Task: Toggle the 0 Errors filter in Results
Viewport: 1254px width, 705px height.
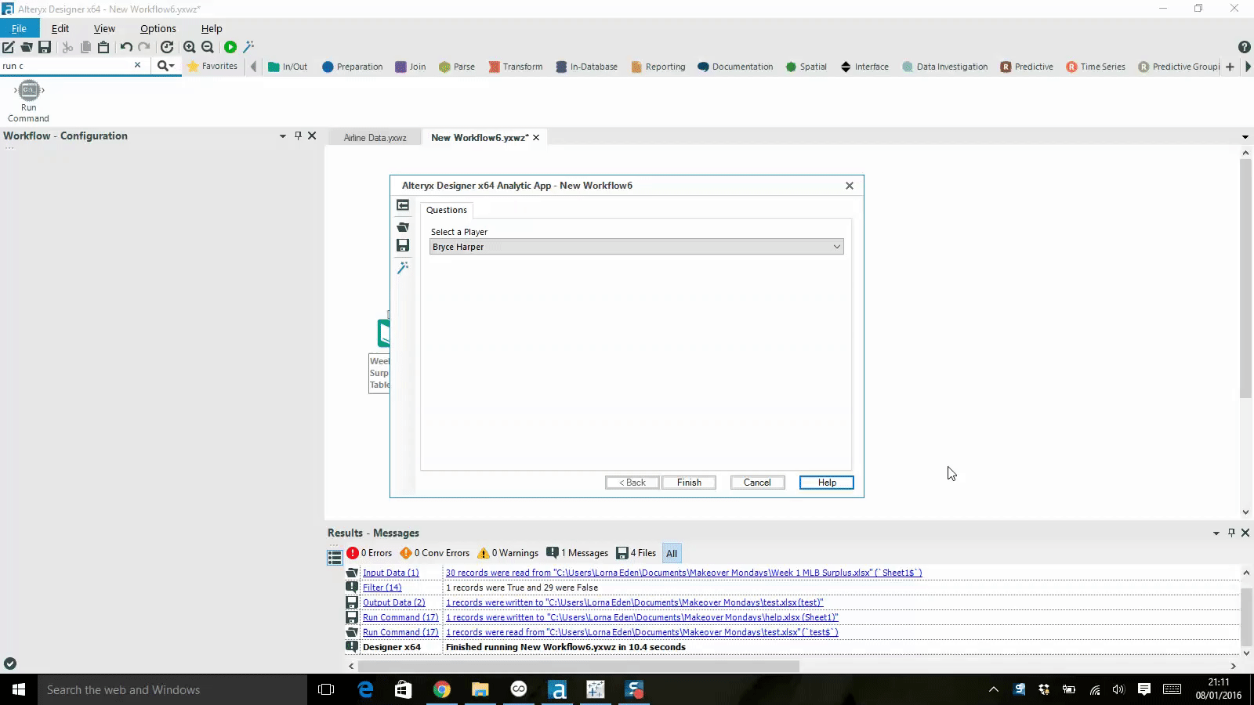Action: [369, 553]
